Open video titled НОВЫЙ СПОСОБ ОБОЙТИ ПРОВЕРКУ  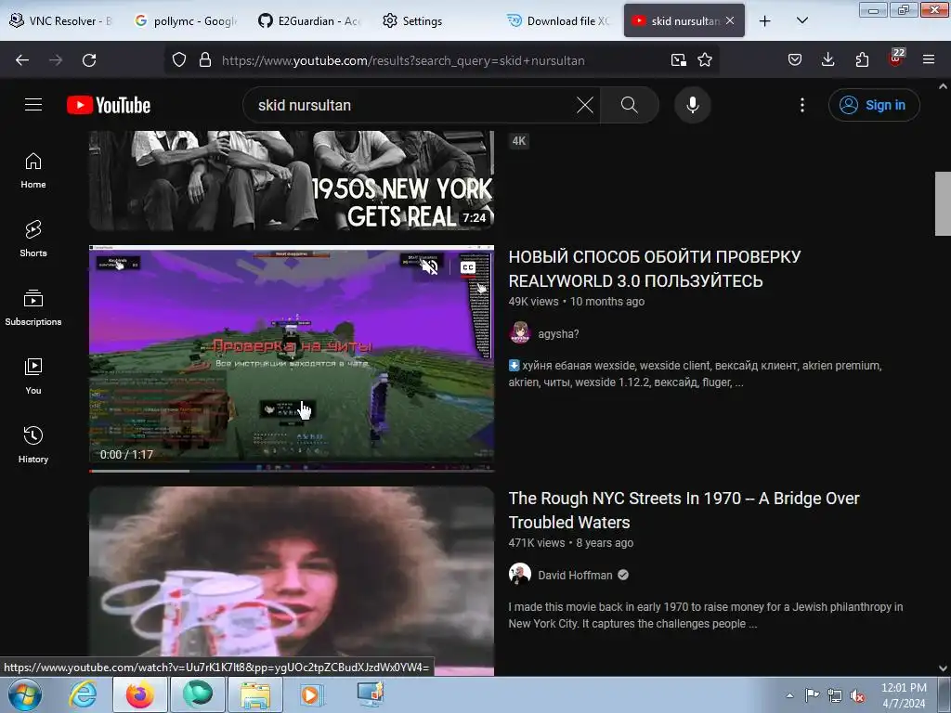(655, 268)
